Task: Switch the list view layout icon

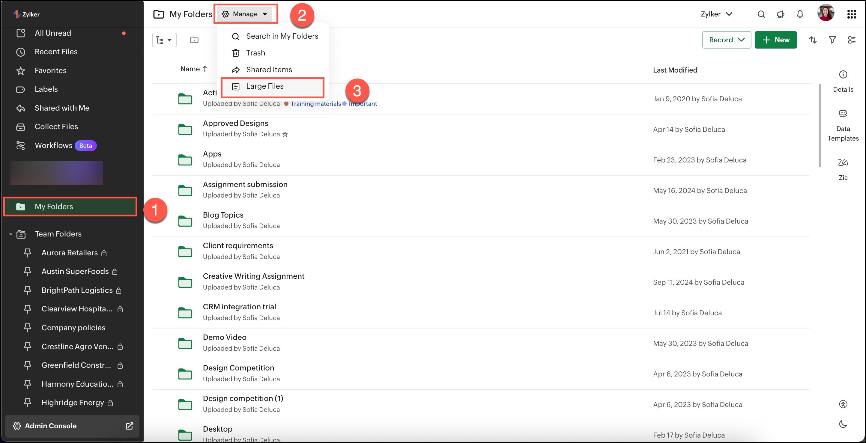Action: click(x=852, y=40)
